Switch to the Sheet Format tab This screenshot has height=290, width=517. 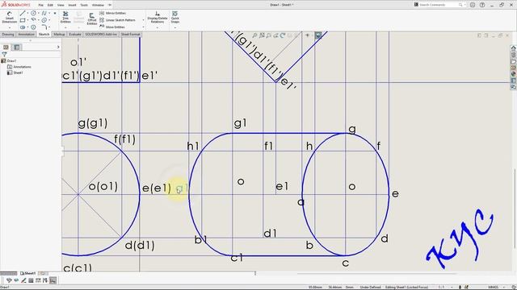tap(131, 34)
